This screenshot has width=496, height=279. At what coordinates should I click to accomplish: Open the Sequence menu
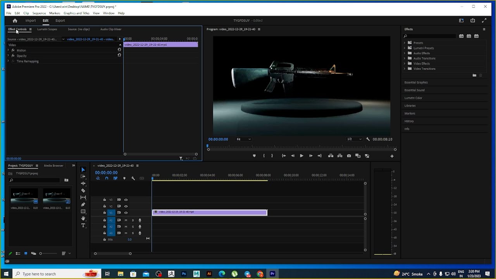point(39,13)
